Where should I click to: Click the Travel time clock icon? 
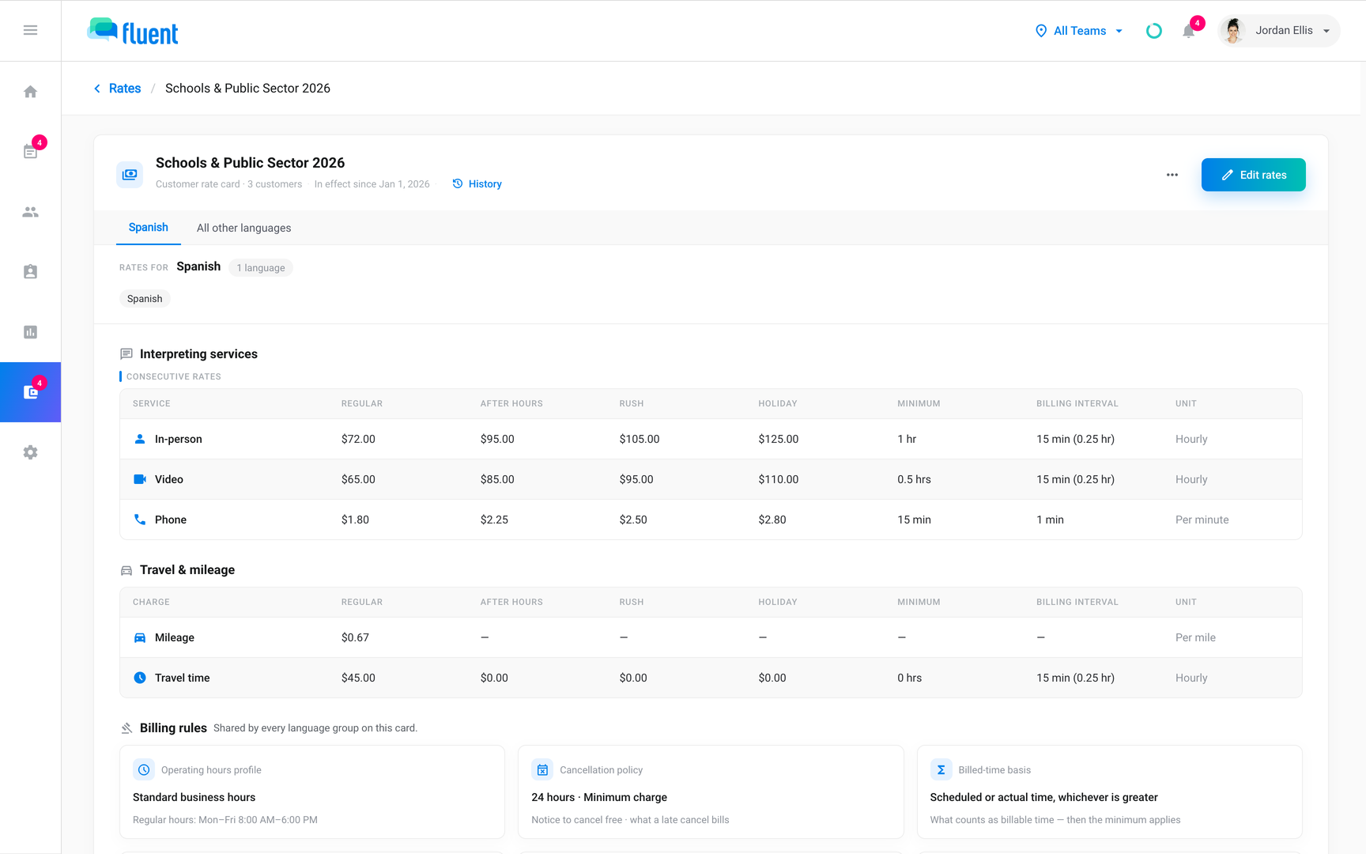point(140,678)
